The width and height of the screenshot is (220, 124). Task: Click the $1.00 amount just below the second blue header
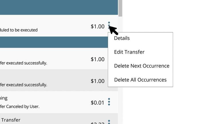[97, 59]
